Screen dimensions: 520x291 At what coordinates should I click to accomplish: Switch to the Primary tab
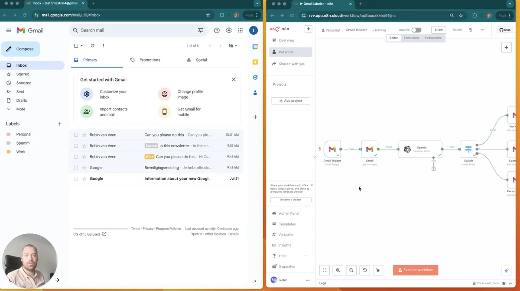[x=97, y=60]
